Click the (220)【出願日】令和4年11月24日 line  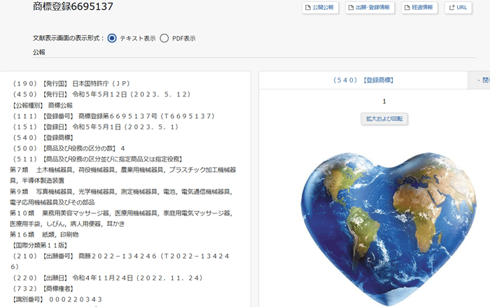tap(108, 278)
